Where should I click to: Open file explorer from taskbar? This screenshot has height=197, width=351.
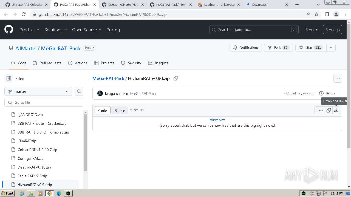click(x=31, y=193)
